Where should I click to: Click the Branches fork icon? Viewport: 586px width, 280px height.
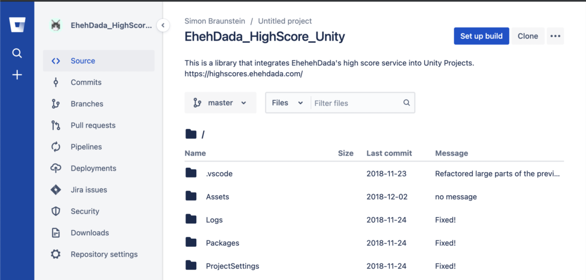click(x=56, y=104)
